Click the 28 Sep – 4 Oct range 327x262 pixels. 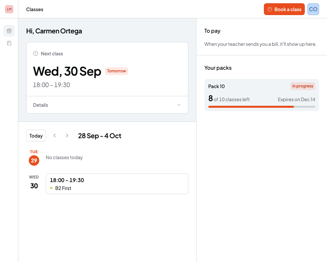(x=99, y=136)
